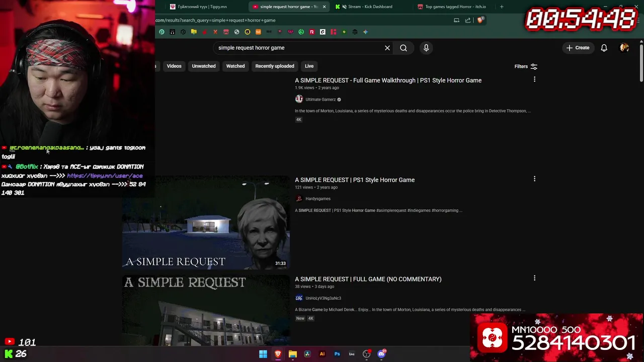This screenshot has height=362, width=644.
Task: Open Filters for search results
Action: click(x=526, y=66)
